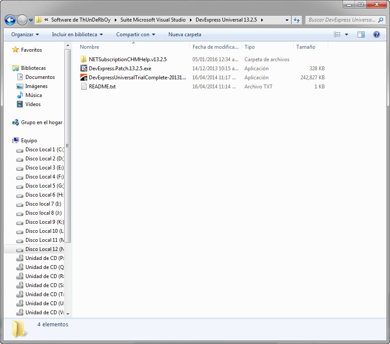This screenshot has width=390, height=344.
Task: Click the navigation pane scrollbar thumb
Action: (x=68, y=146)
